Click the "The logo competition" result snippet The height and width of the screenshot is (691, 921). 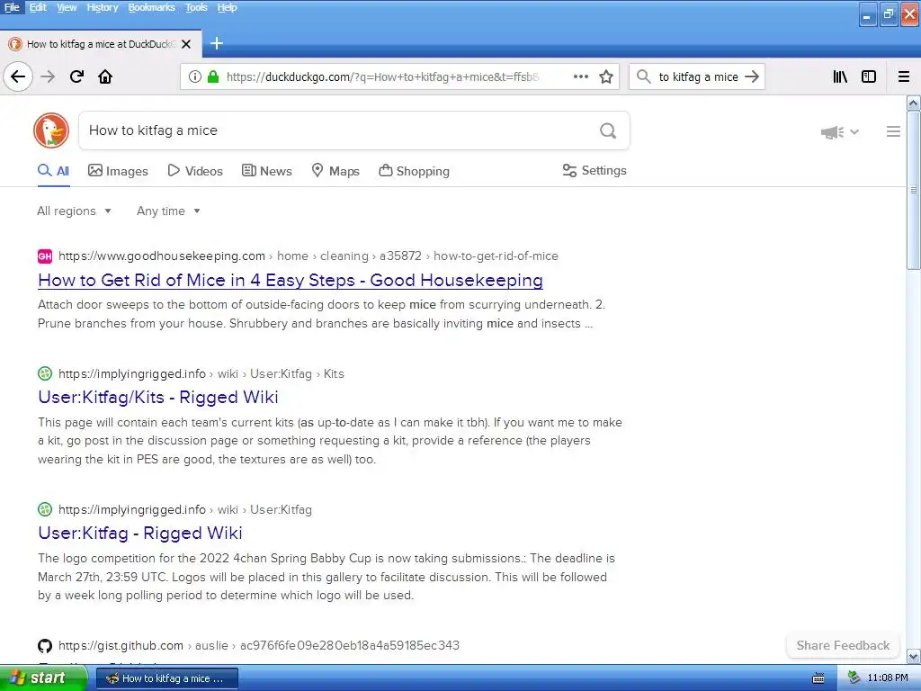326,577
